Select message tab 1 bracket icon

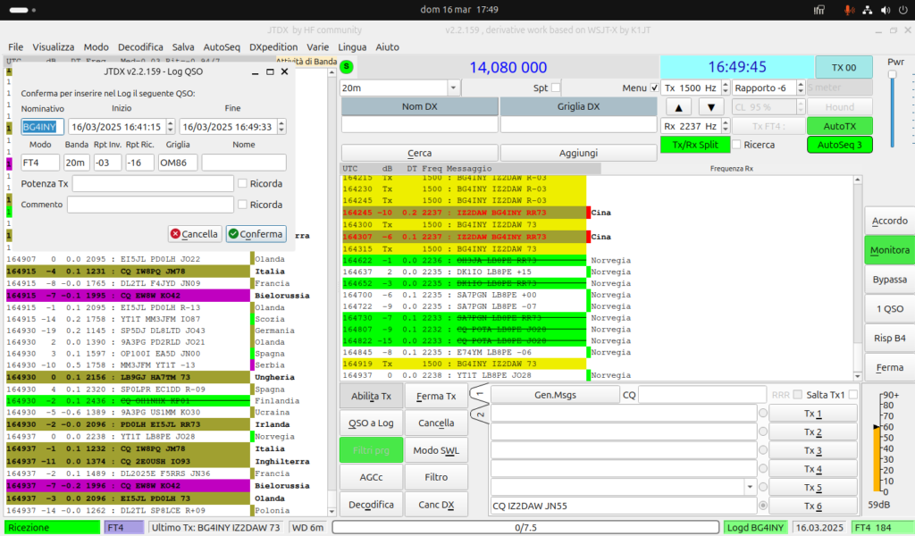coord(479,394)
